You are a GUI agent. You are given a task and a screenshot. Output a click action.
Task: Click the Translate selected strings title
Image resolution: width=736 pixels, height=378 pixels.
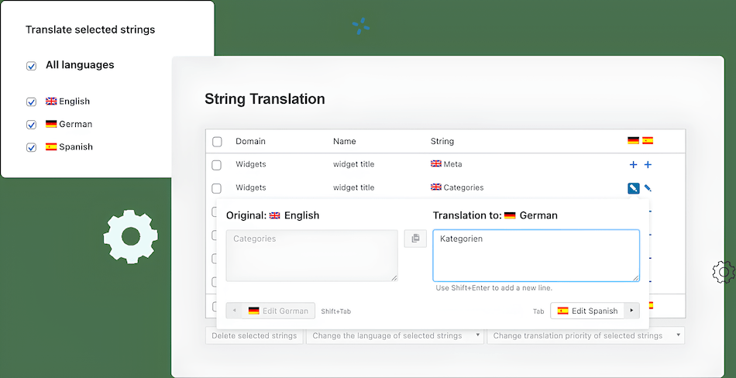click(x=90, y=29)
